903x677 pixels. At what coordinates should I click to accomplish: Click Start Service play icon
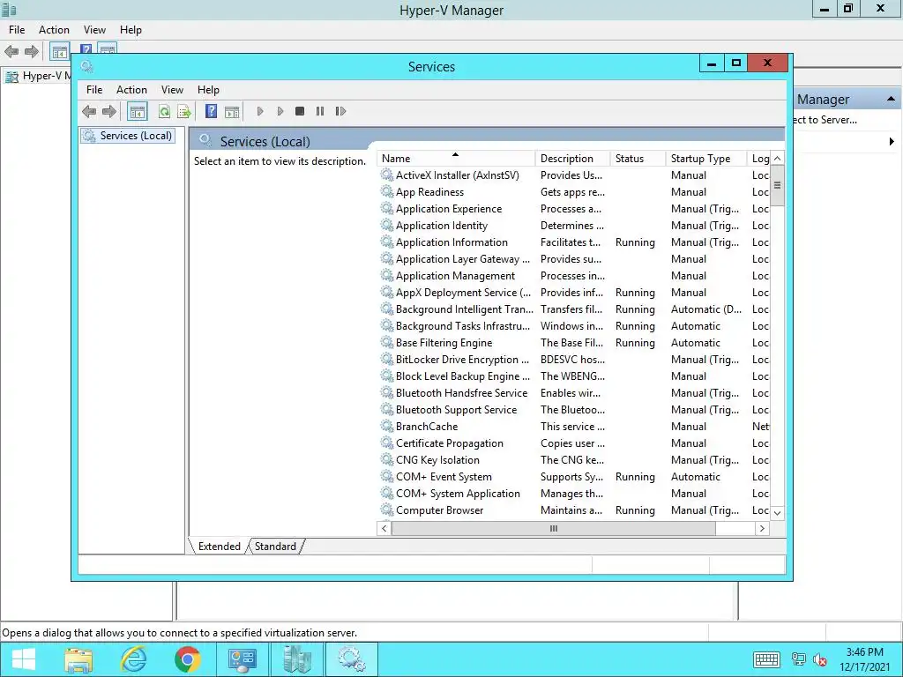tap(260, 111)
